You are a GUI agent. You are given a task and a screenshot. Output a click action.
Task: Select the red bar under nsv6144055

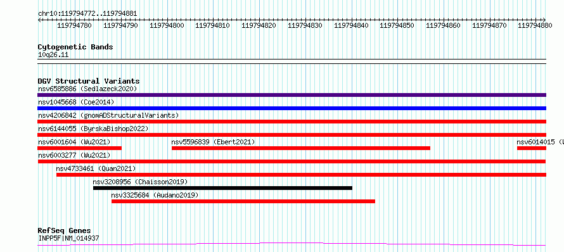point(292,135)
